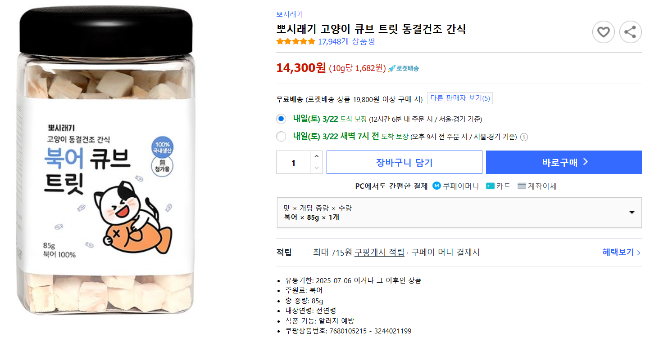
Task: Click the Coupay Money icon
Action: (436, 186)
